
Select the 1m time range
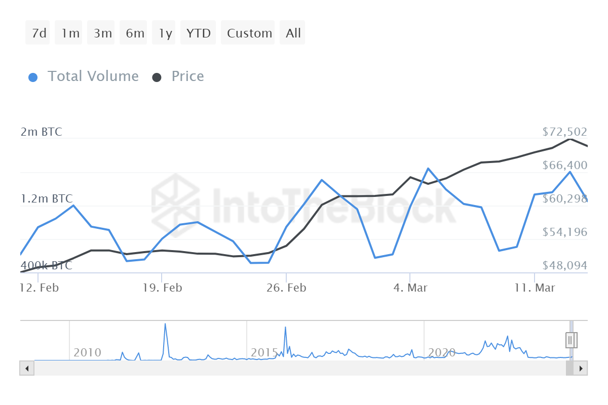[x=70, y=33]
